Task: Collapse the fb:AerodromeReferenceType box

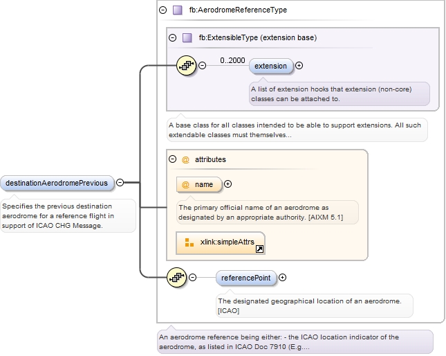Action: coord(162,10)
